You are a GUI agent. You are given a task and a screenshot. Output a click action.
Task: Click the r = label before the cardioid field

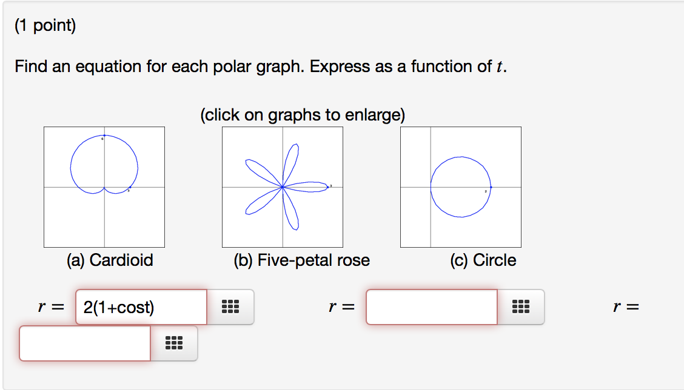click(49, 306)
